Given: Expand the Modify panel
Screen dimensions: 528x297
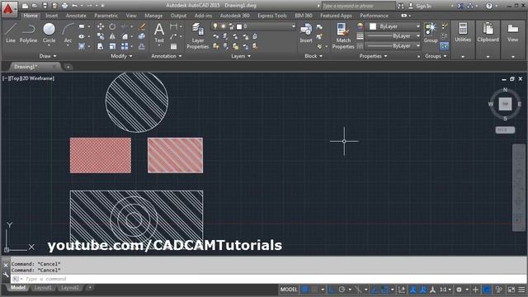Looking at the screenshot, I should pos(121,56).
